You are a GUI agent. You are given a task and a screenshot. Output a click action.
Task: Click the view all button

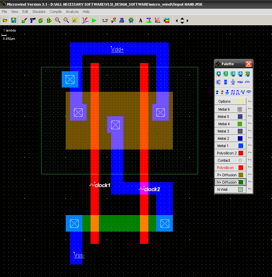tap(75, 21)
